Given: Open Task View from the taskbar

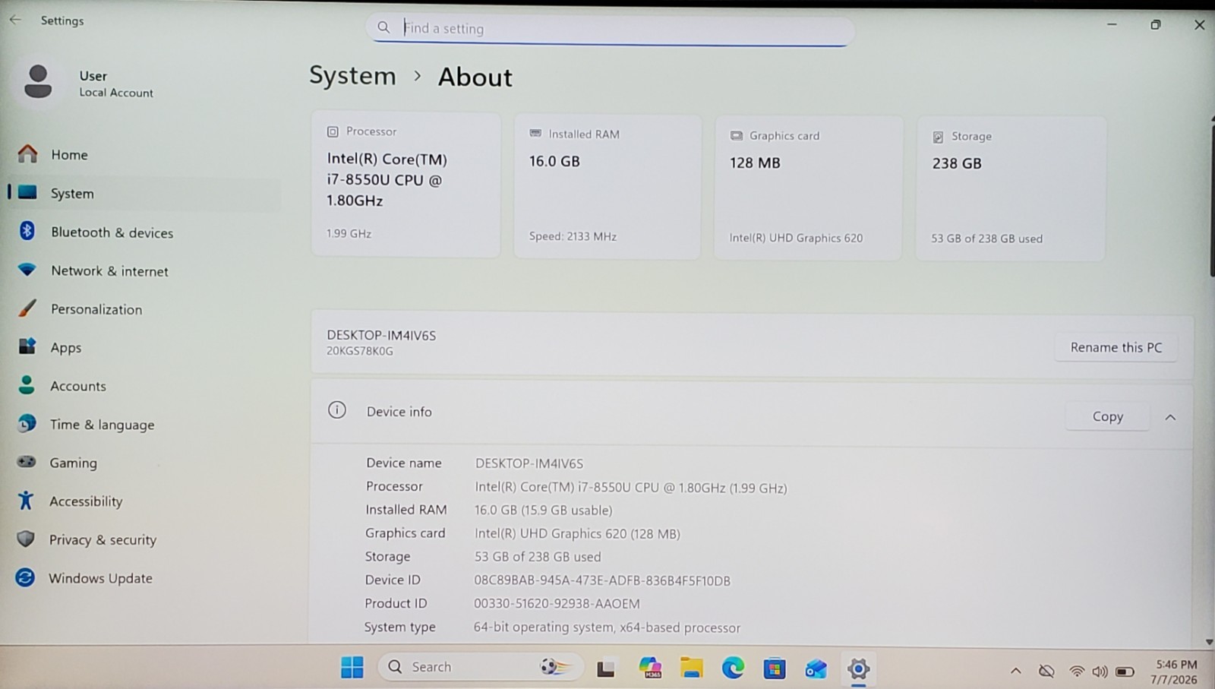Looking at the screenshot, I should click(605, 668).
